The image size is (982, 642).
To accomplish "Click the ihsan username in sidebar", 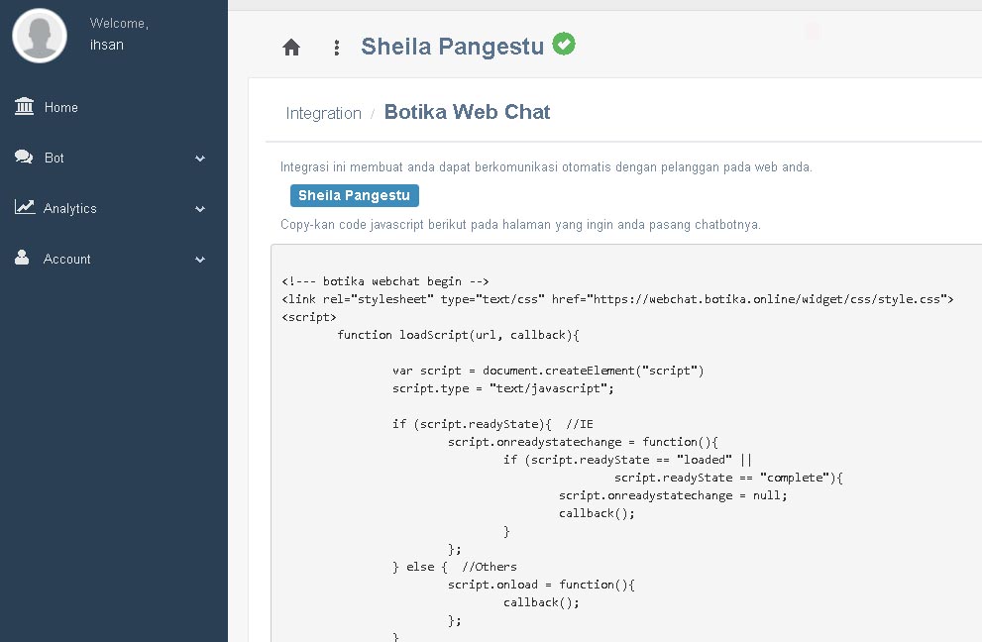I will [x=106, y=45].
